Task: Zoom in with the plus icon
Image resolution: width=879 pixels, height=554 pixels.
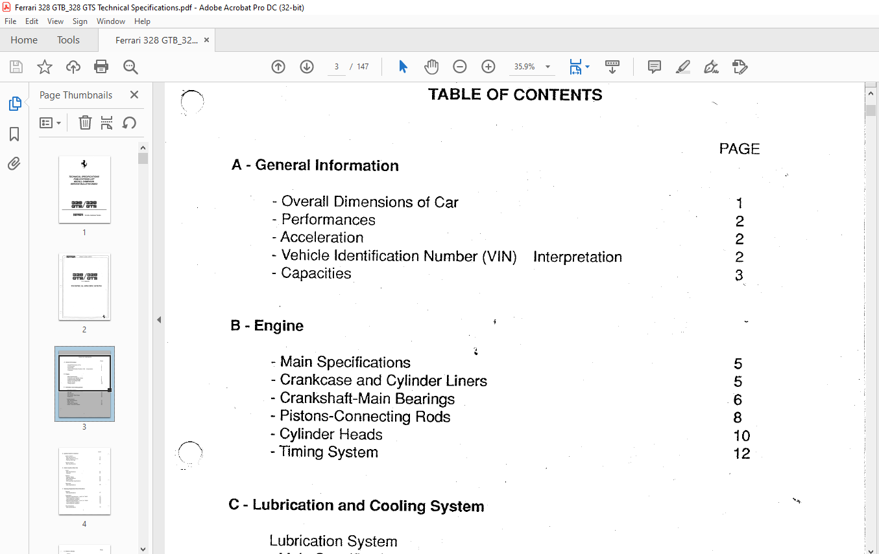Action: (x=488, y=67)
